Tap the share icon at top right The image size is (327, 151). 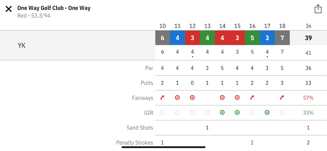tap(318, 9)
